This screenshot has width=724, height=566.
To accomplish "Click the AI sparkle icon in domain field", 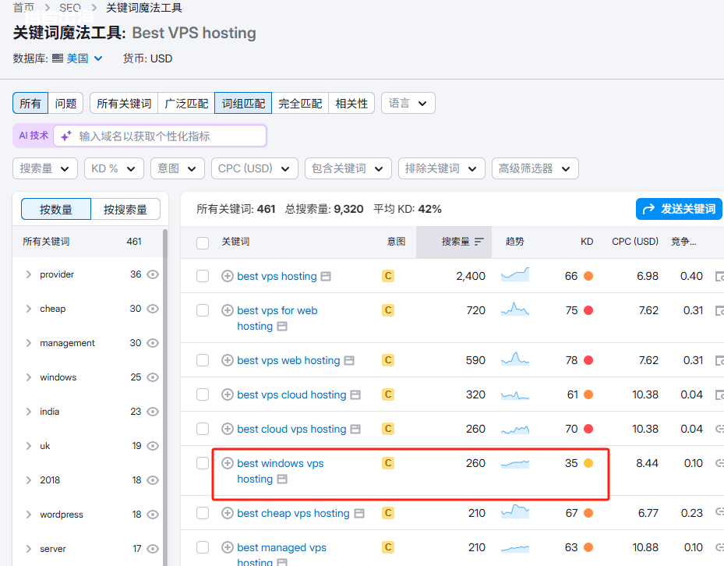I will 66,136.
